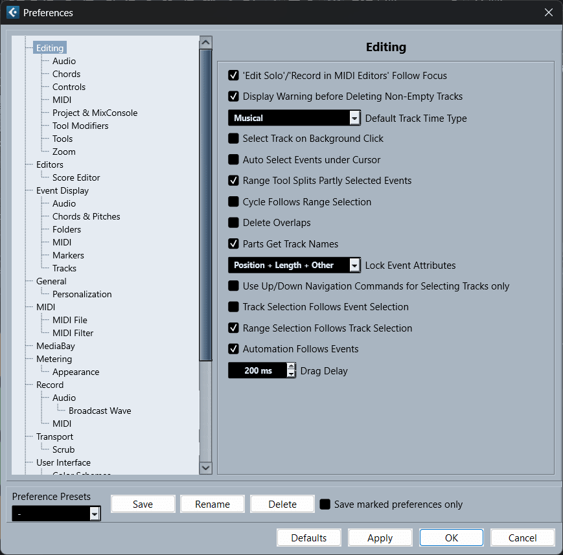Check Save marked preferences only

[x=325, y=504]
